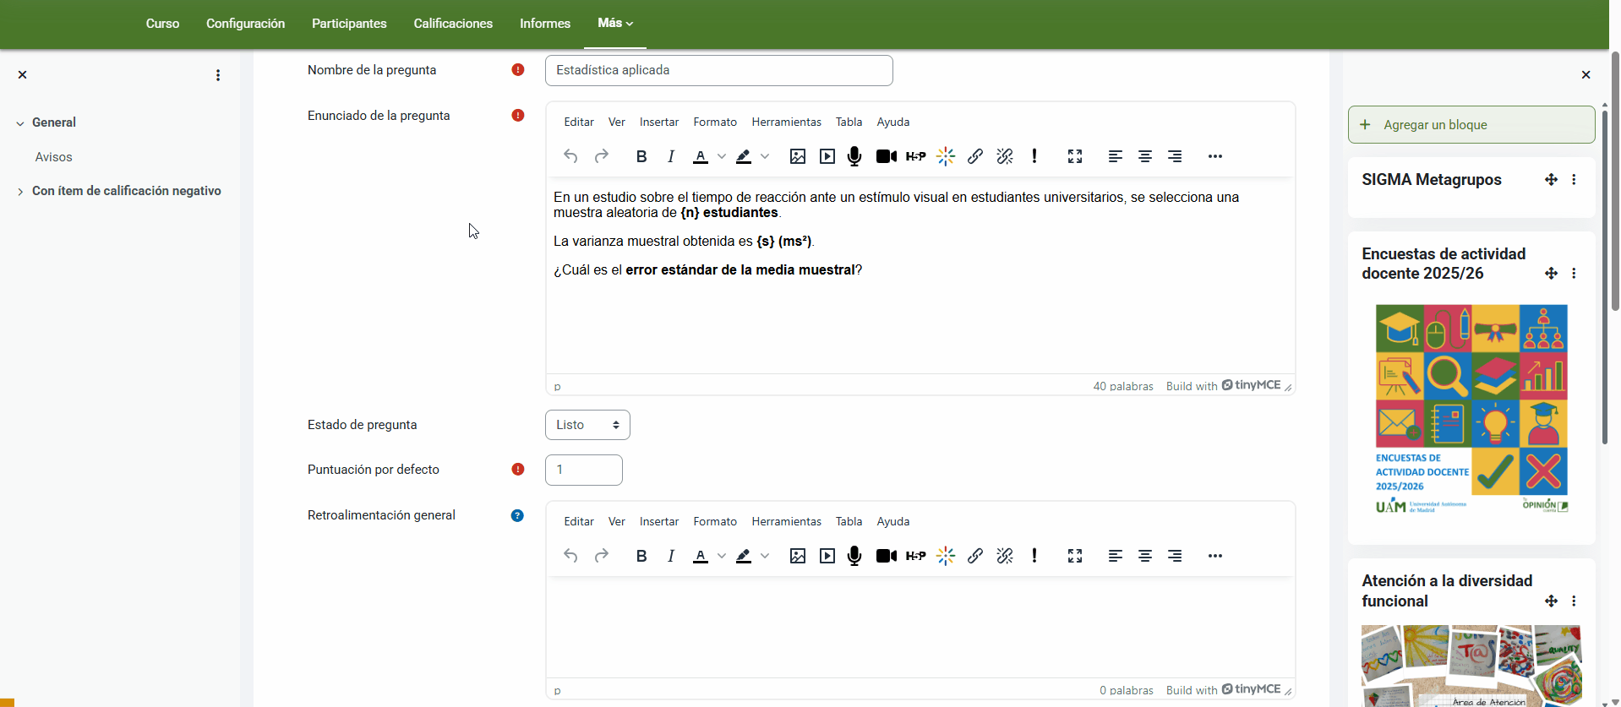This screenshot has width=1621, height=707.
Task: Open text color picker in Enunciado editor
Action: [722, 156]
